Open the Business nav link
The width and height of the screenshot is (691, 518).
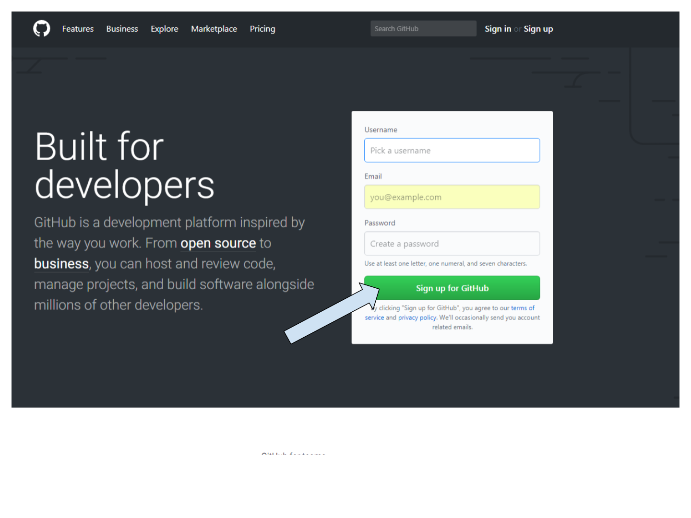pos(122,29)
